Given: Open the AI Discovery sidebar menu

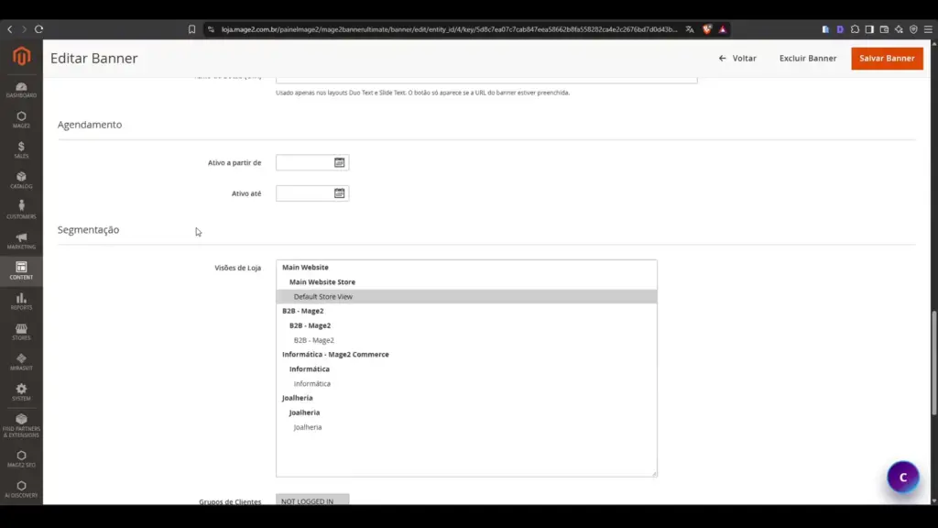Looking at the screenshot, I should pyautogui.click(x=22, y=489).
